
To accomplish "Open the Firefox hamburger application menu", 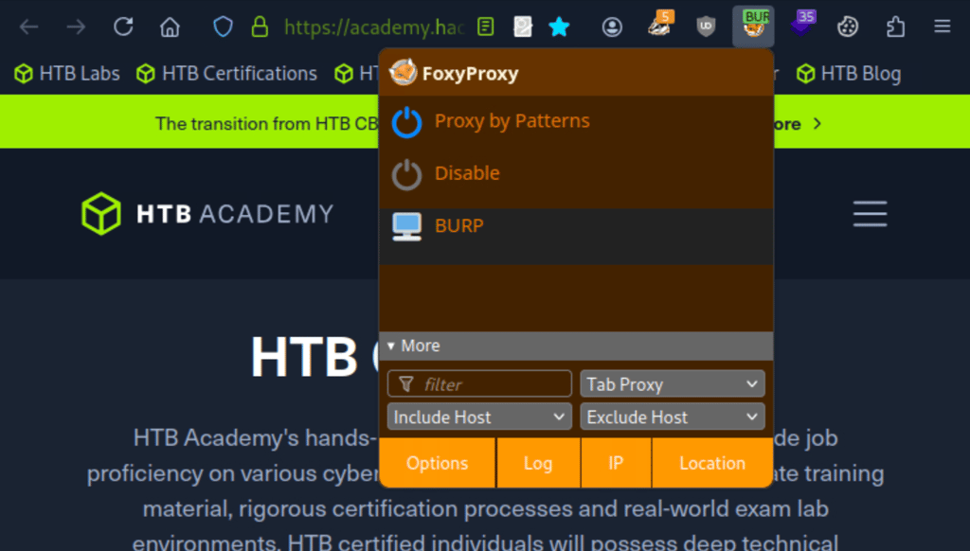I will click(943, 27).
